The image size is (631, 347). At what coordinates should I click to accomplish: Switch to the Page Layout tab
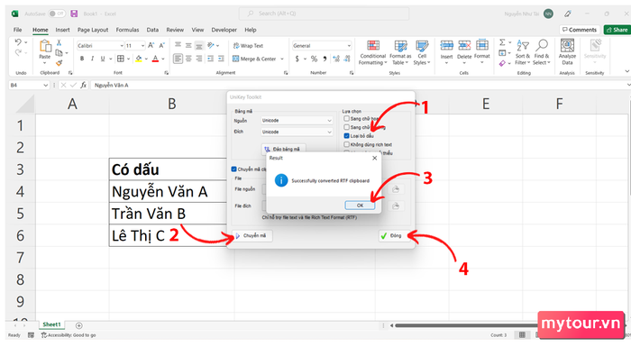point(93,30)
